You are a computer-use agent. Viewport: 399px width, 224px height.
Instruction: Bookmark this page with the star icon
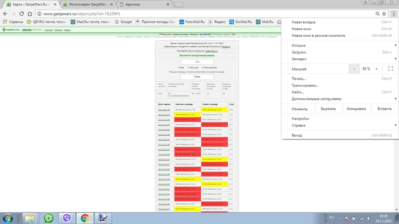(384, 14)
